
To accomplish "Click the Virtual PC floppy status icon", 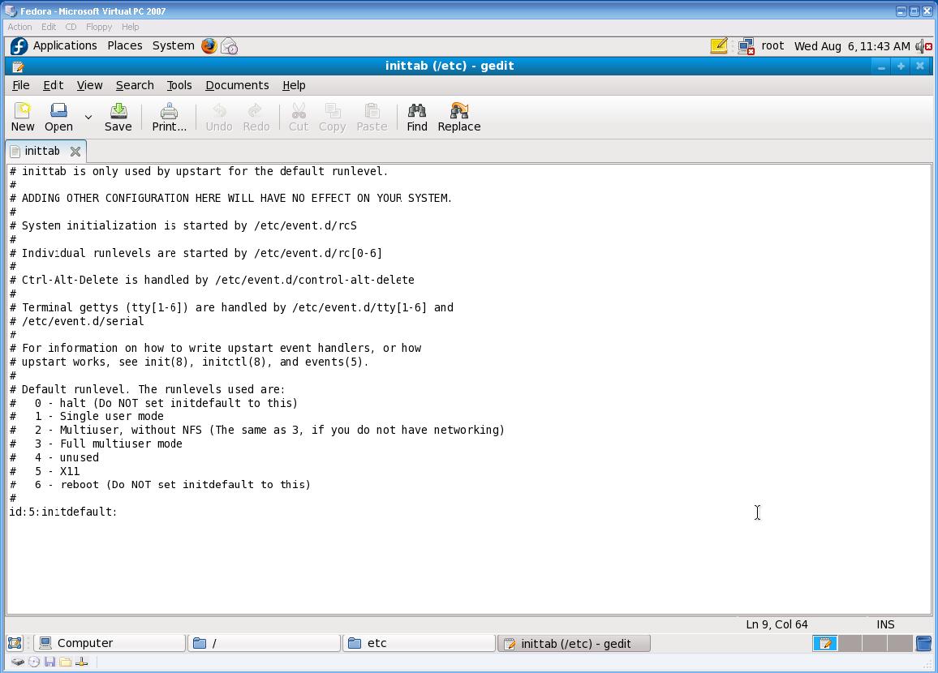I will [x=49, y=662].
